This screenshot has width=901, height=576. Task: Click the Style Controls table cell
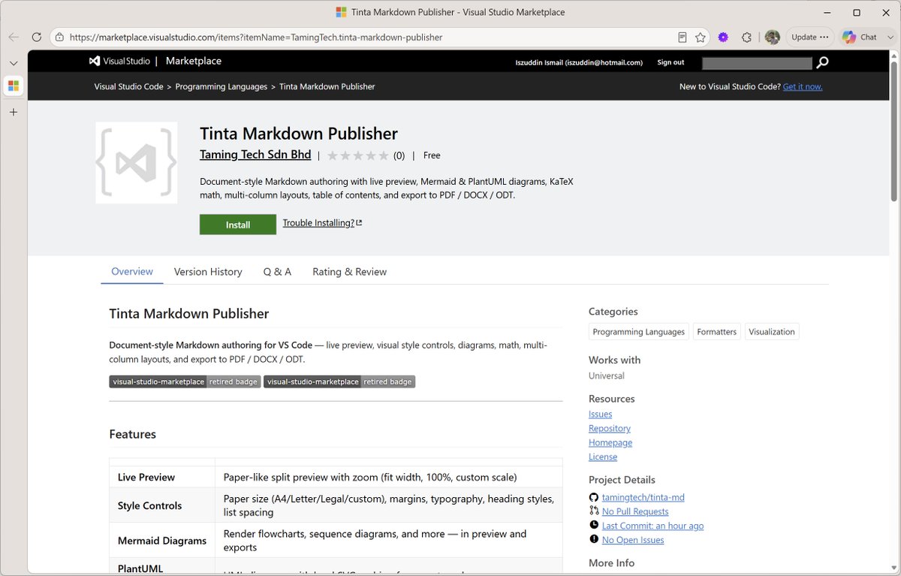tap(162, 505)
